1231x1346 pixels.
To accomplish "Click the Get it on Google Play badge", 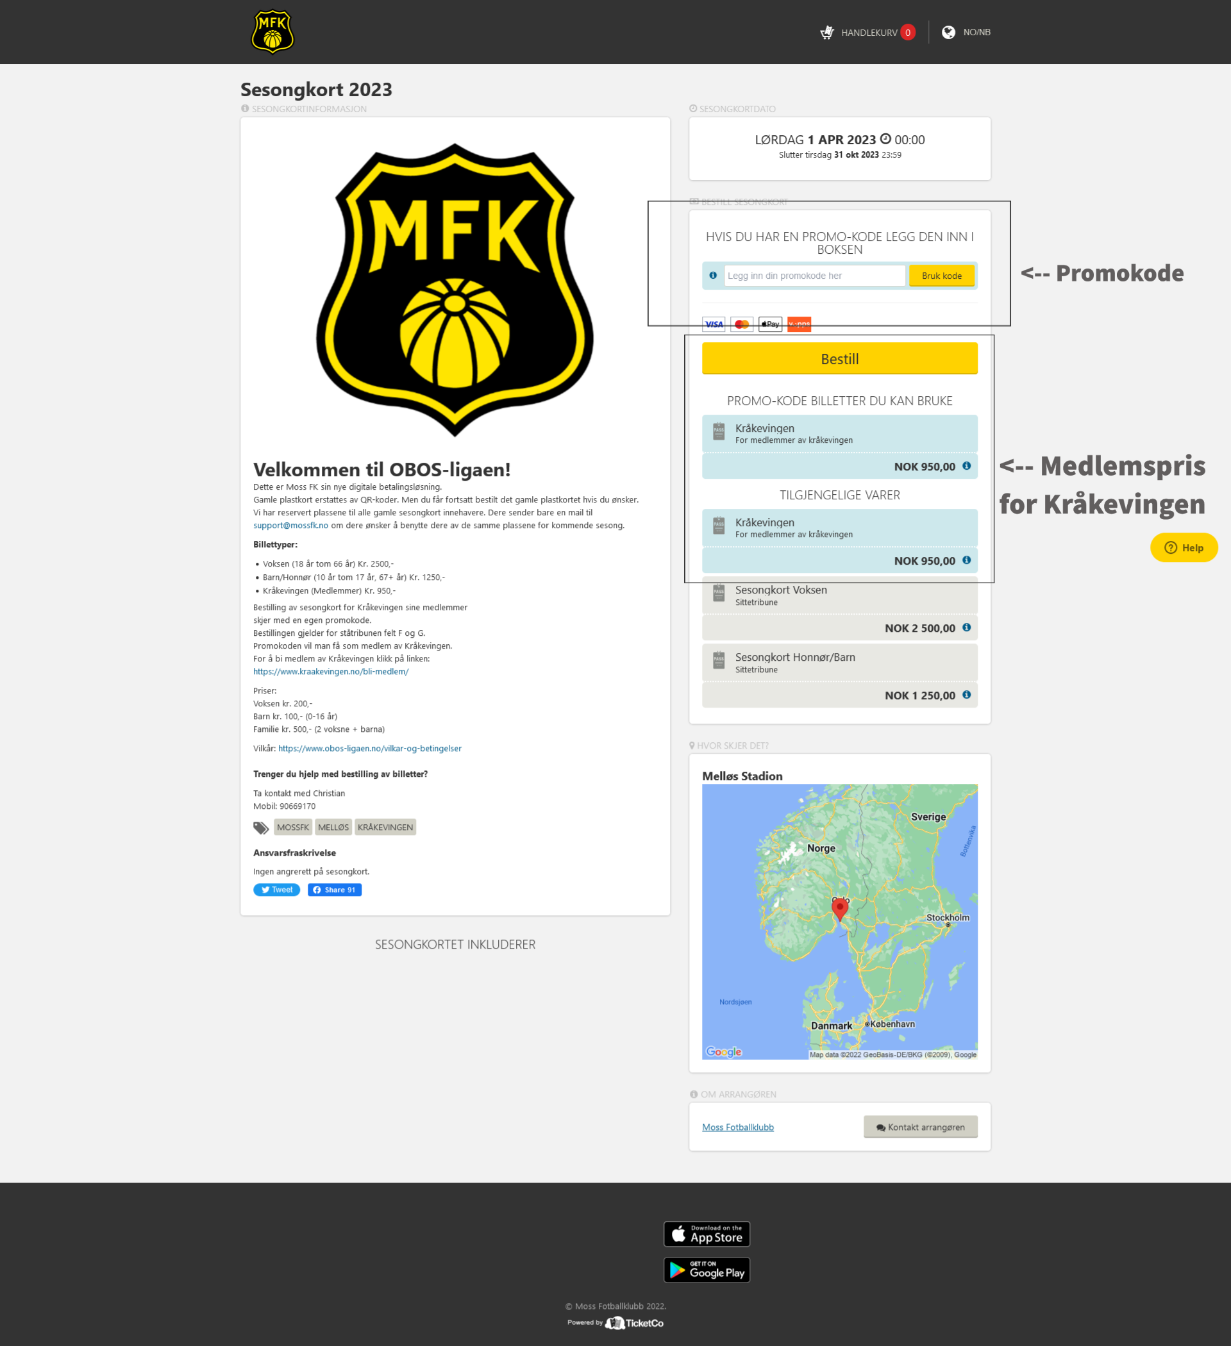I will coord(706,1270).
